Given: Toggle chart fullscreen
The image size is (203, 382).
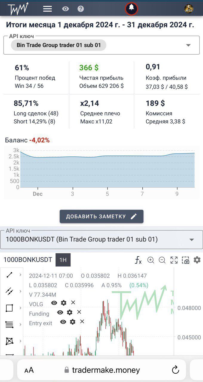Looking at the screenshot, I should pos(174,260).
